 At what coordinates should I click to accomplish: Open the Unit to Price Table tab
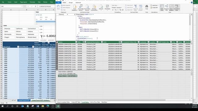point(95,102)
